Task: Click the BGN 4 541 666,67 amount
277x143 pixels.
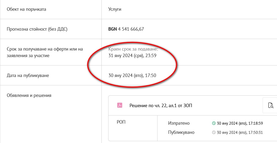Action: [x=126, y=29]
